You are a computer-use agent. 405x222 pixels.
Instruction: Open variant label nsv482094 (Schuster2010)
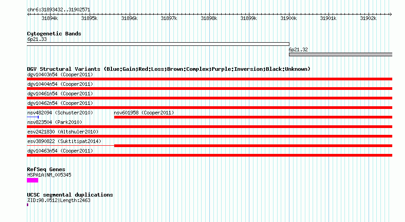point(60,113)
